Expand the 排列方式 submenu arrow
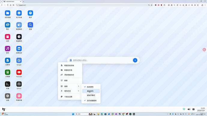The height and width of the screenshot is (116, 207). click(x=79, y=91)
